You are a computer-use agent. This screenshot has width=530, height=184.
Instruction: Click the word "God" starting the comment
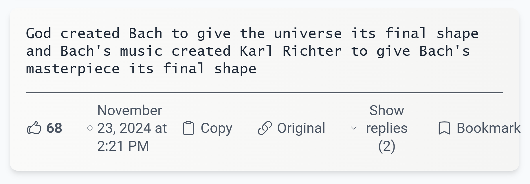[x=38, y=34]
